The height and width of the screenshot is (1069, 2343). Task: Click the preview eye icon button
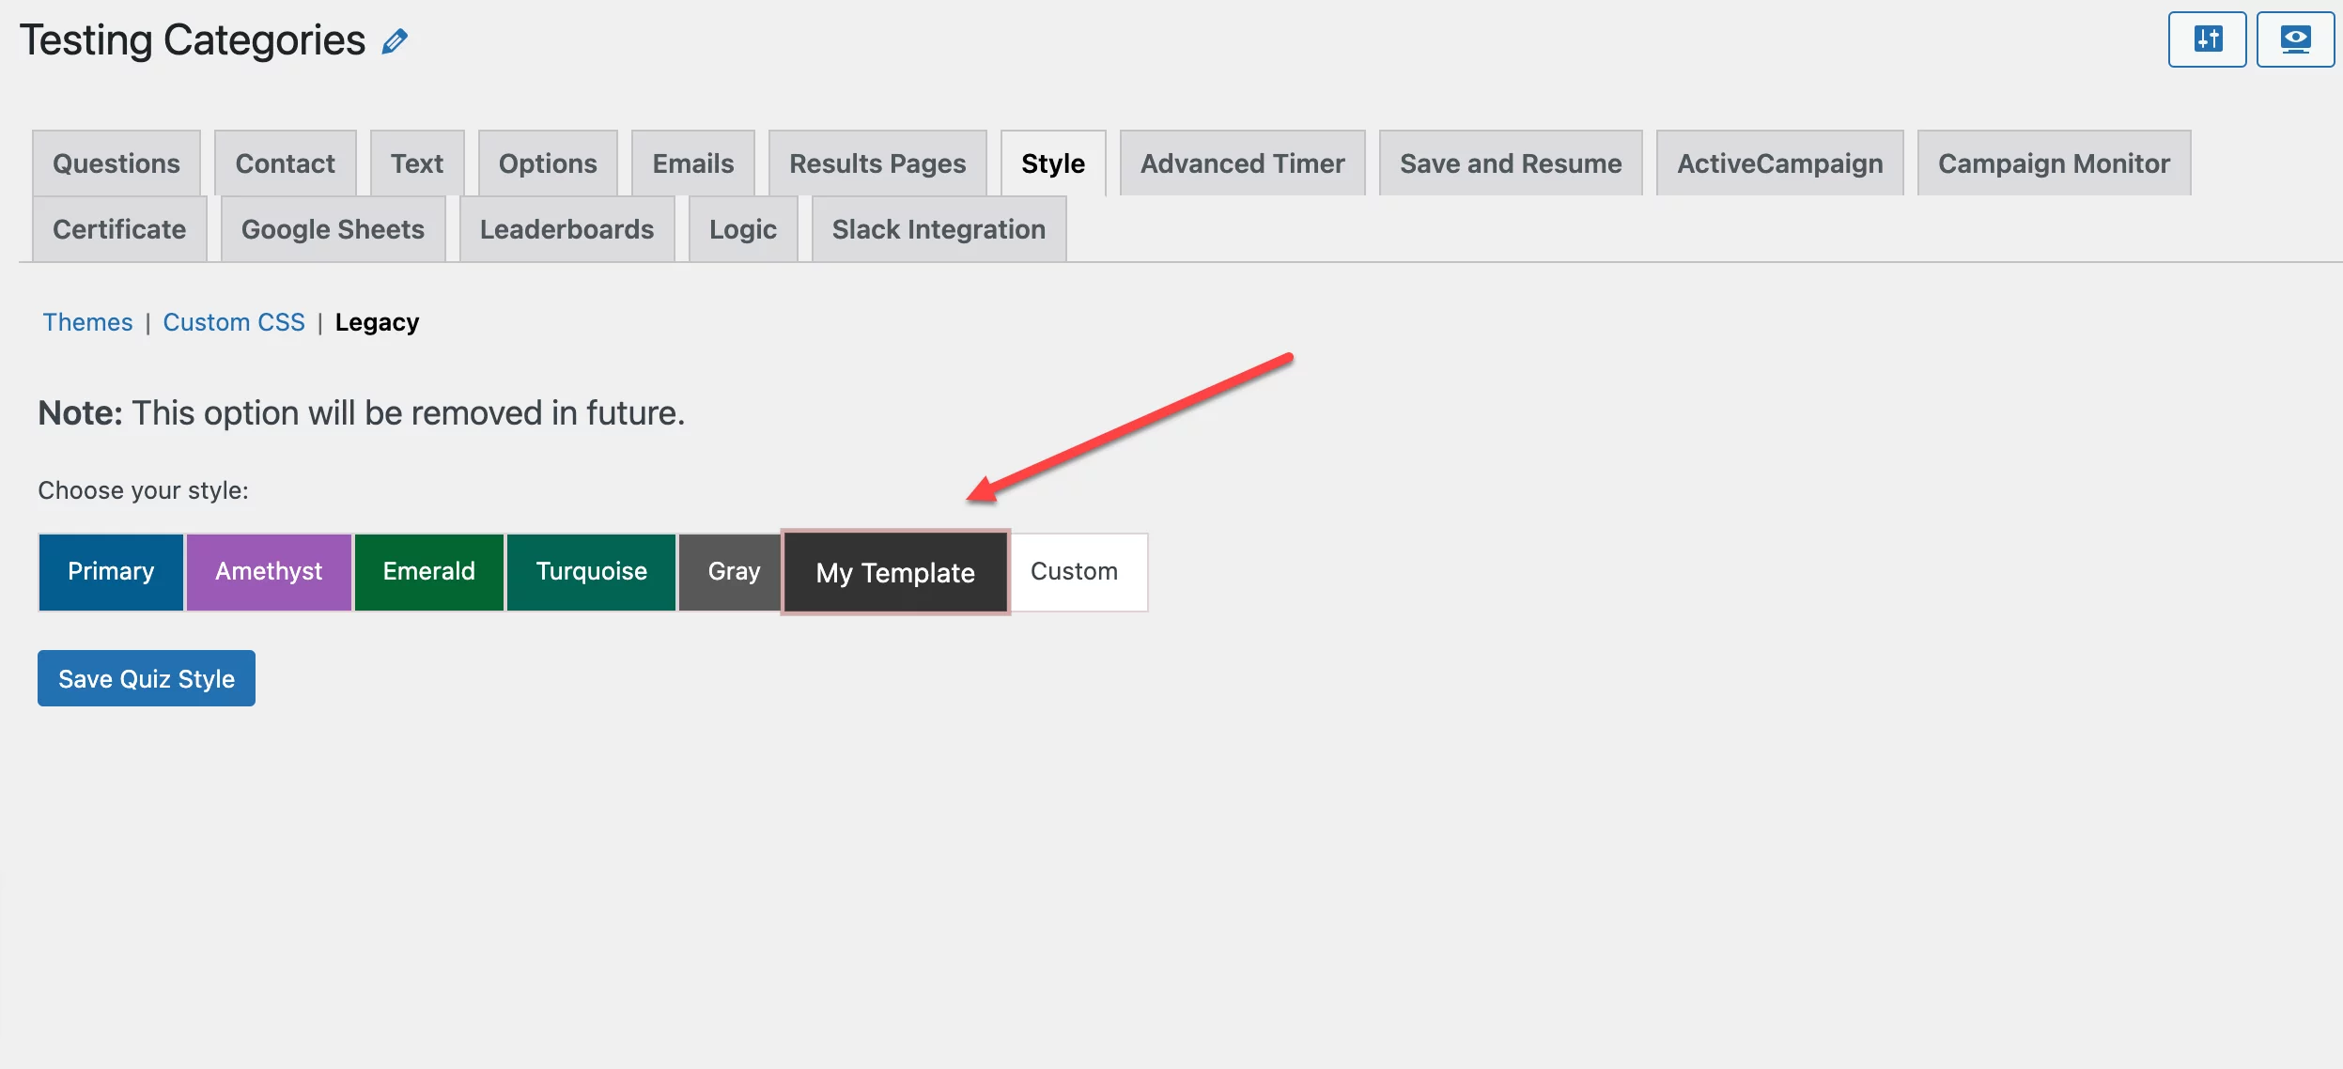(2295, 39)
